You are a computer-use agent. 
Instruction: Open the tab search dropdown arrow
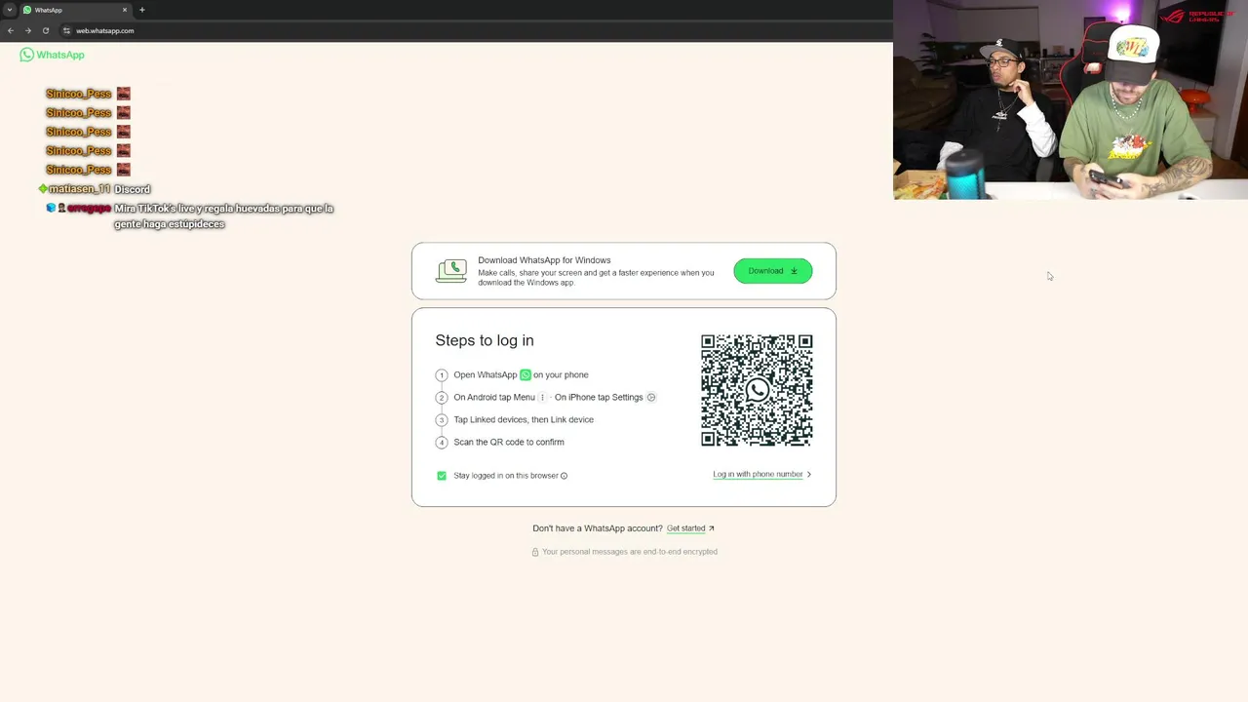pyautogui.click(x=9, y=10)
